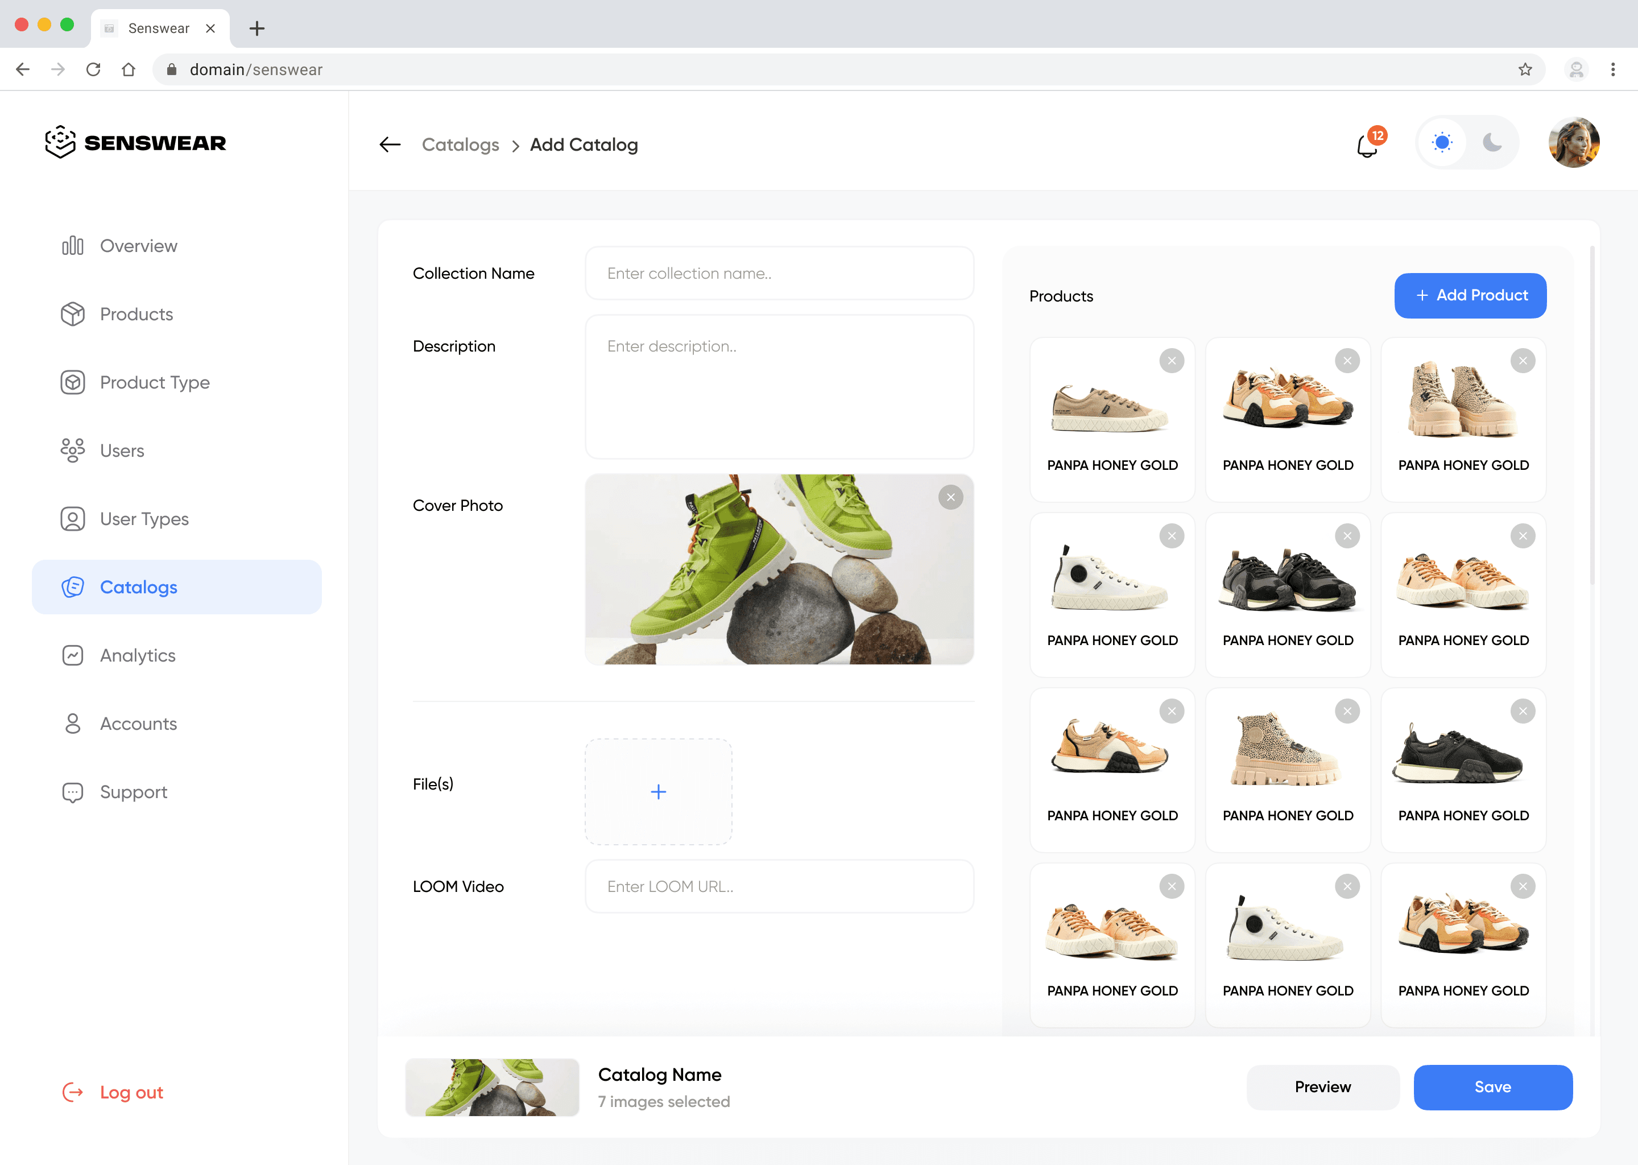This screenshot has width=1638, height=1165.
Task: Switch to light mode sun icon
Action: tap(1442, 142)
